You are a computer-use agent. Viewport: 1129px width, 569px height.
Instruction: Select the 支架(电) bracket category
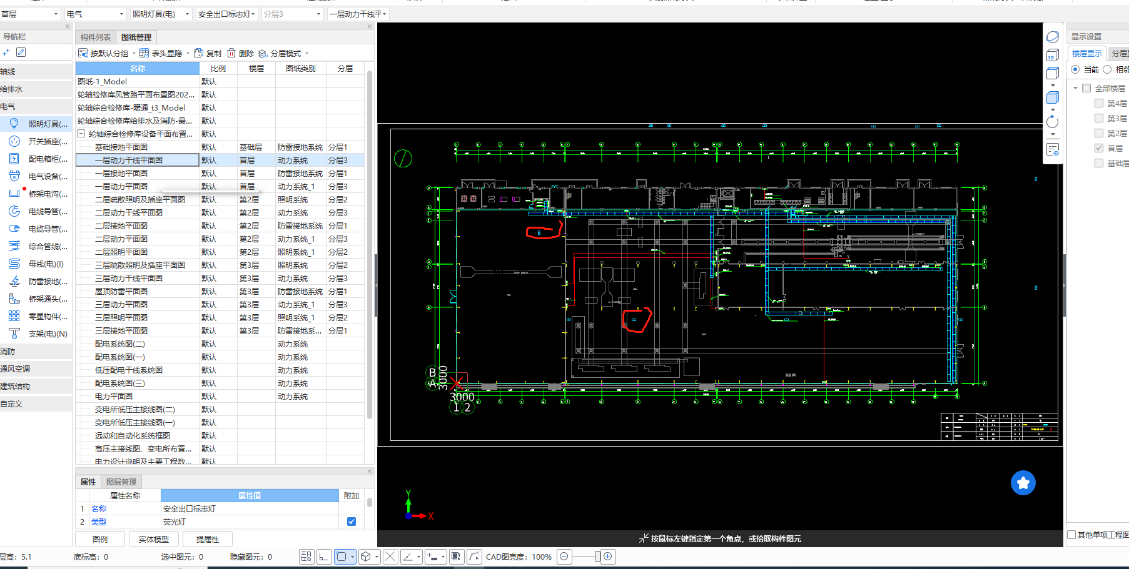coord(36,334)
